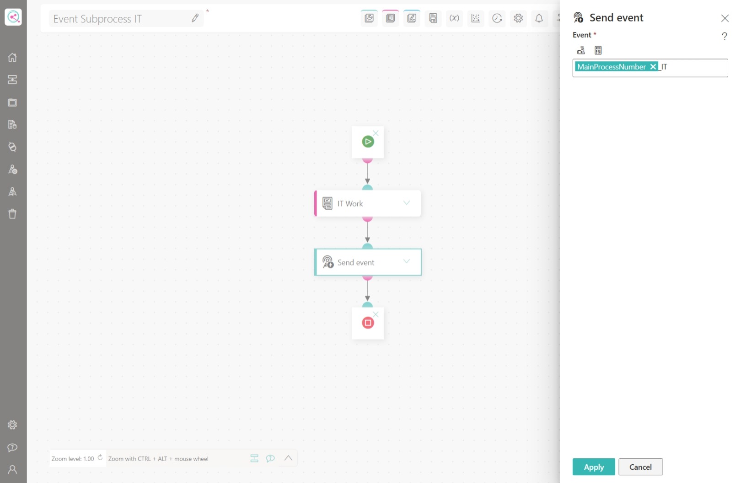
Task: Click the insert variable icon under Event
Action: click(x=581, y=50)
